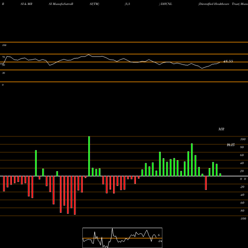Click the '80' axis label of MR chart
This screenshot has width=248, height=248.
pos(242,147)
